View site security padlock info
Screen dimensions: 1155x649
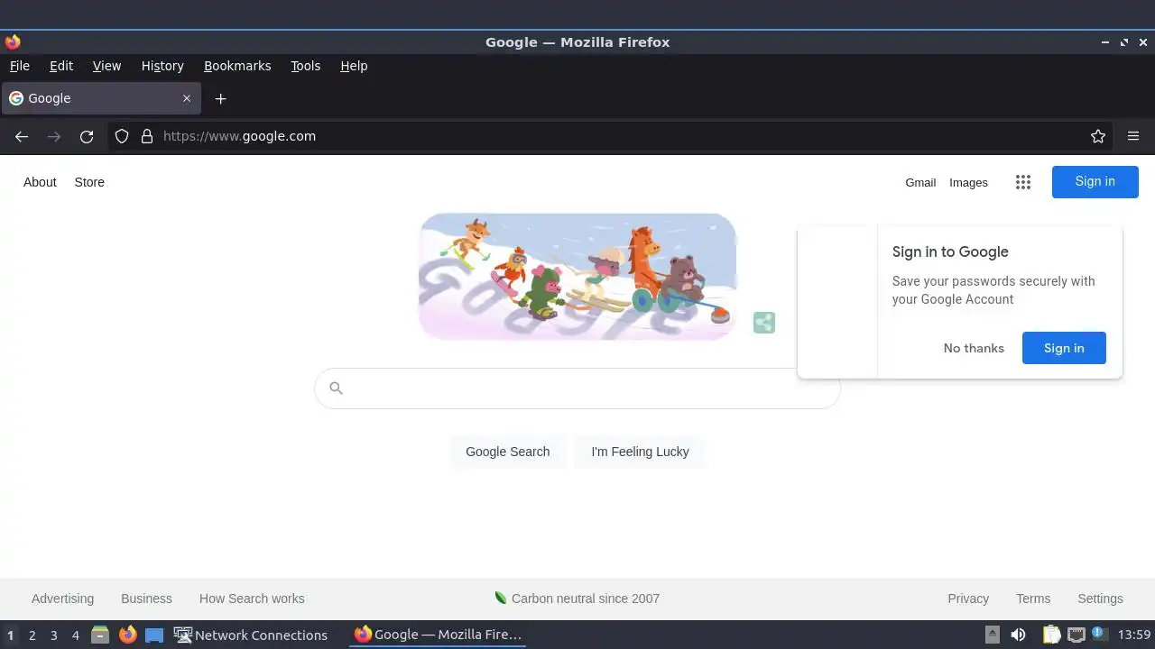[147, 136]
